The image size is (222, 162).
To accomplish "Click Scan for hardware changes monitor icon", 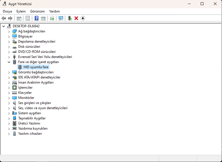I will tap(61, 18).
